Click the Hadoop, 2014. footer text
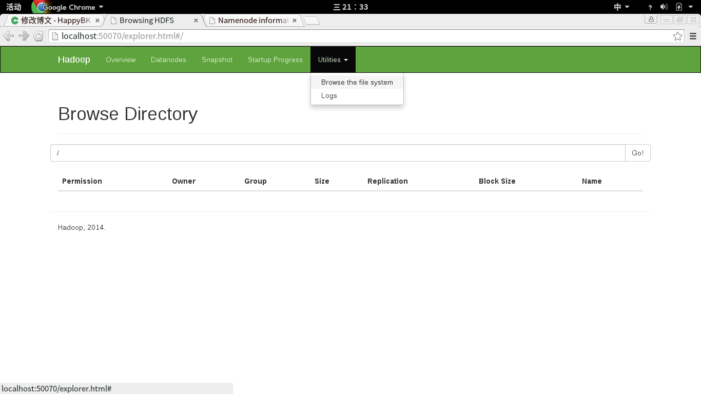701x394 pixels. coord(82,227)
